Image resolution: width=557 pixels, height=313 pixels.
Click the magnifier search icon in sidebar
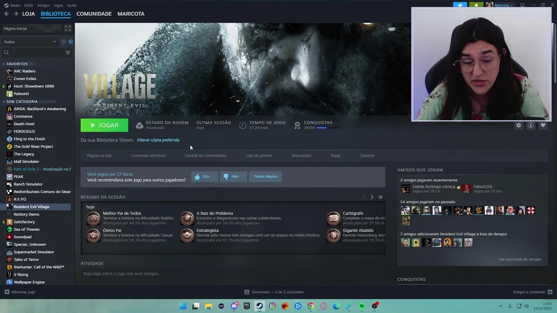pyautogui.click(x=6, y=53)
